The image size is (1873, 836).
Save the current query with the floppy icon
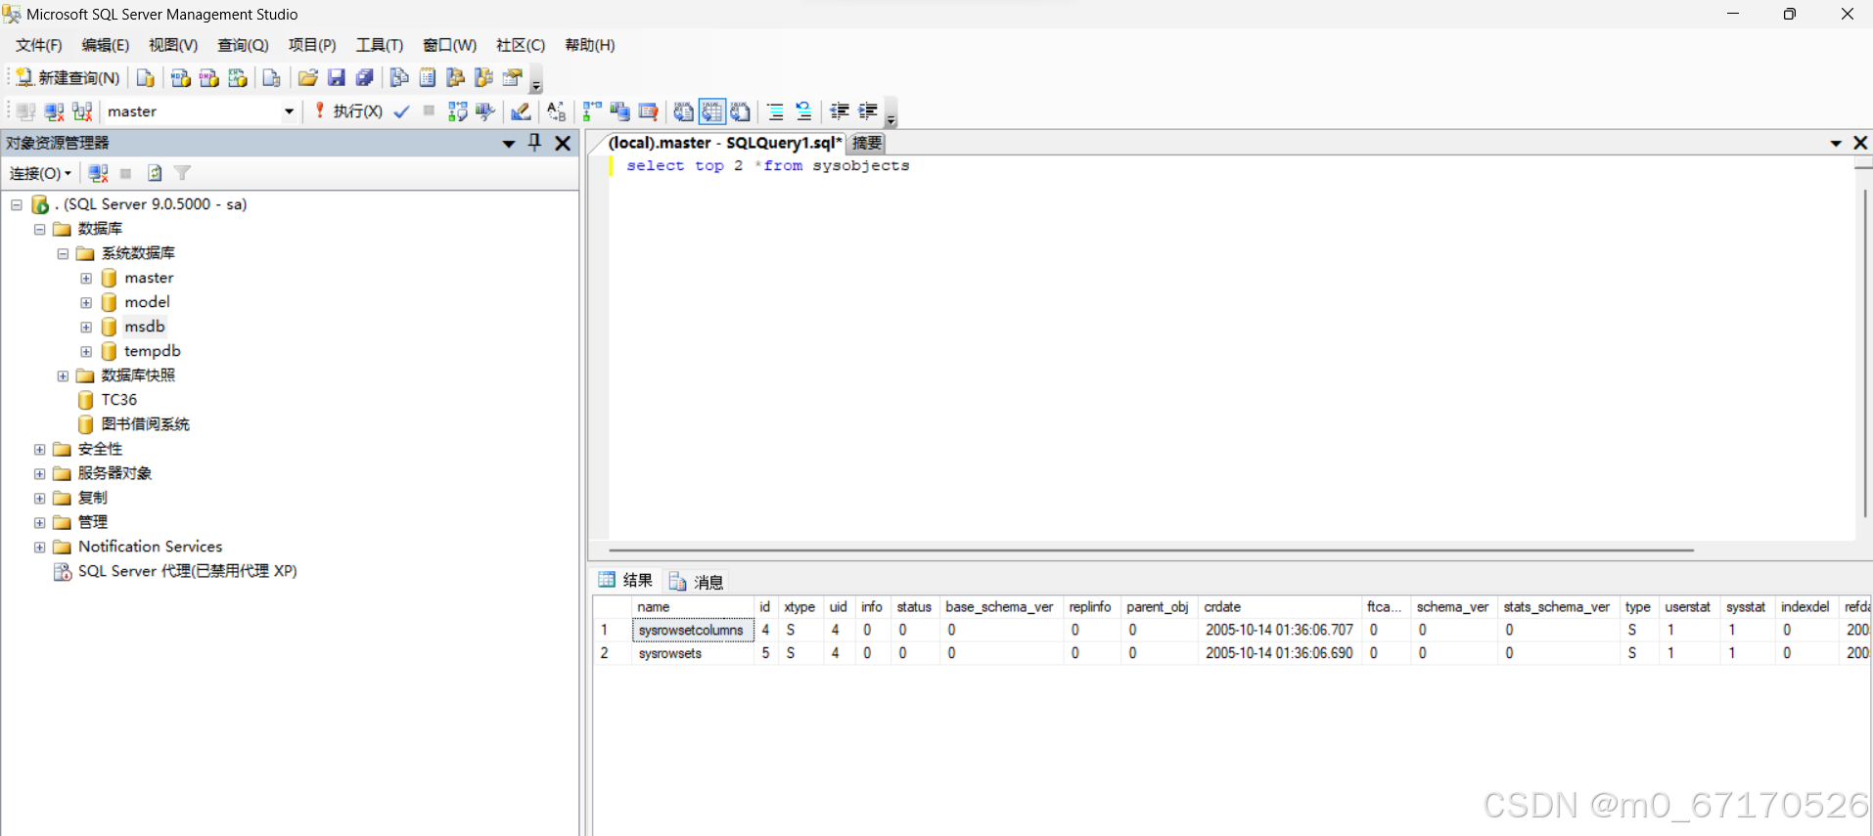pos(337,78)
